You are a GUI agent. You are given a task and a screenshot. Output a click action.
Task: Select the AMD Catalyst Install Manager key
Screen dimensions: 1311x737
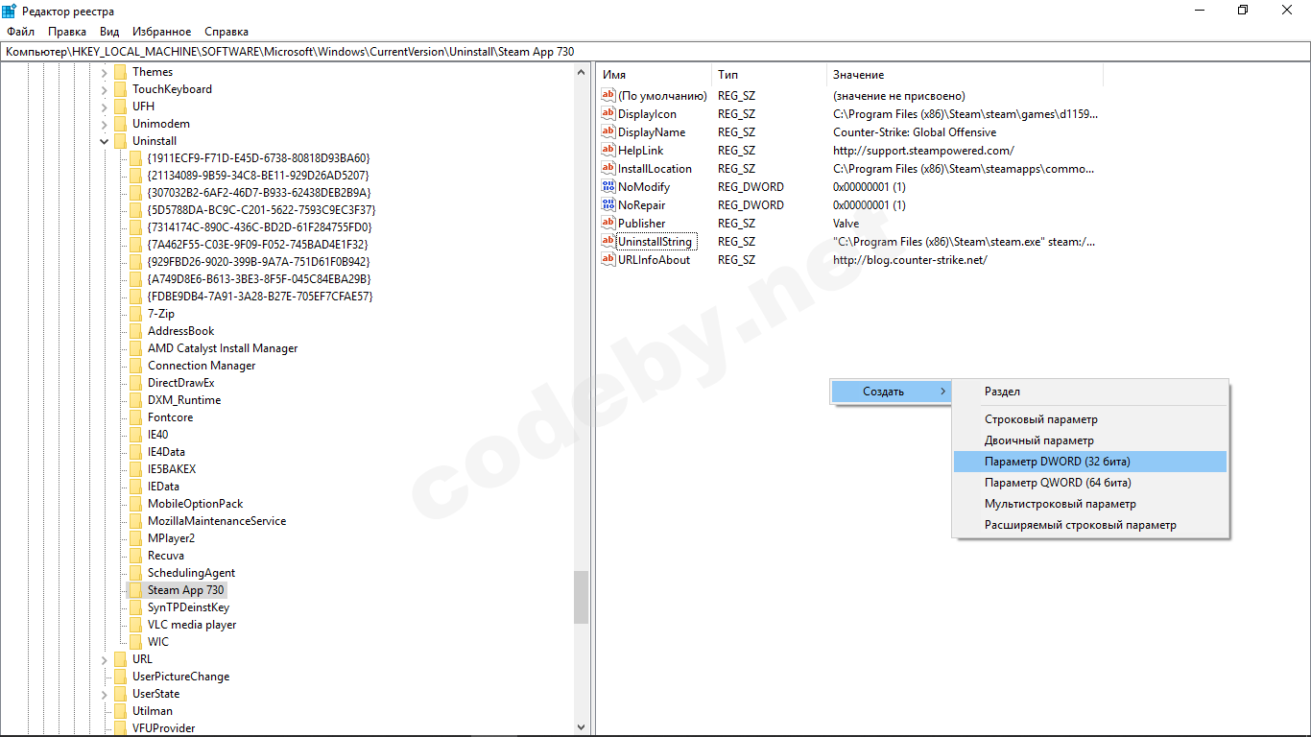(223, 348)
